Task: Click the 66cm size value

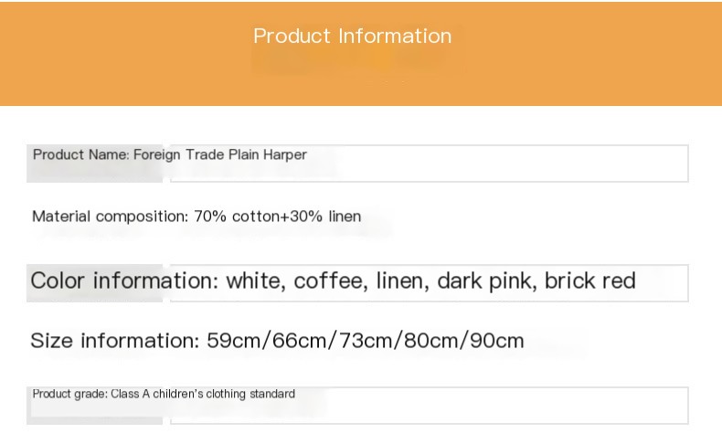Action: tap(298, 342)
